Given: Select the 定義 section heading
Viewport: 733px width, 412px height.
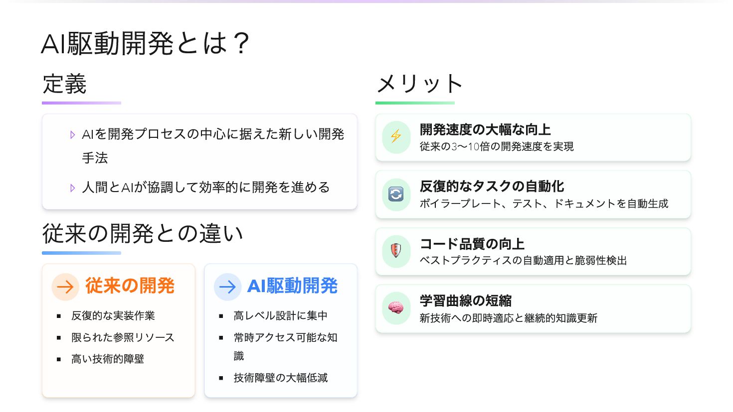Looking at the screenshot, I should coord(65,84).
